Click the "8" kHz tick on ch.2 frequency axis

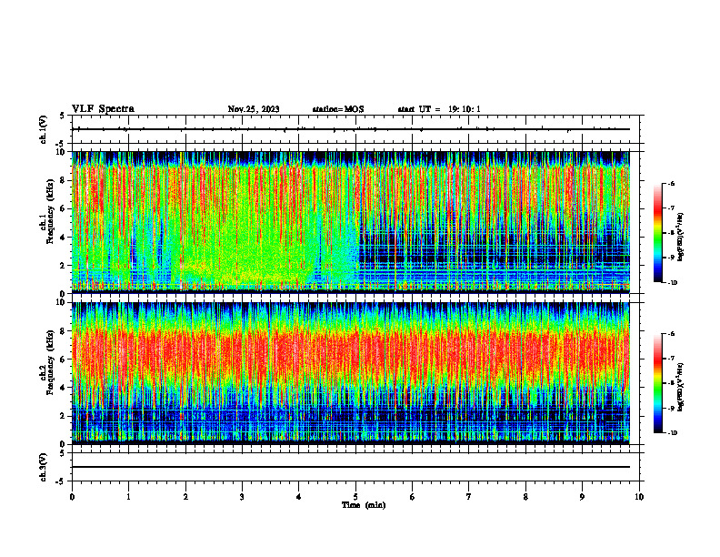tap(64, 331)
